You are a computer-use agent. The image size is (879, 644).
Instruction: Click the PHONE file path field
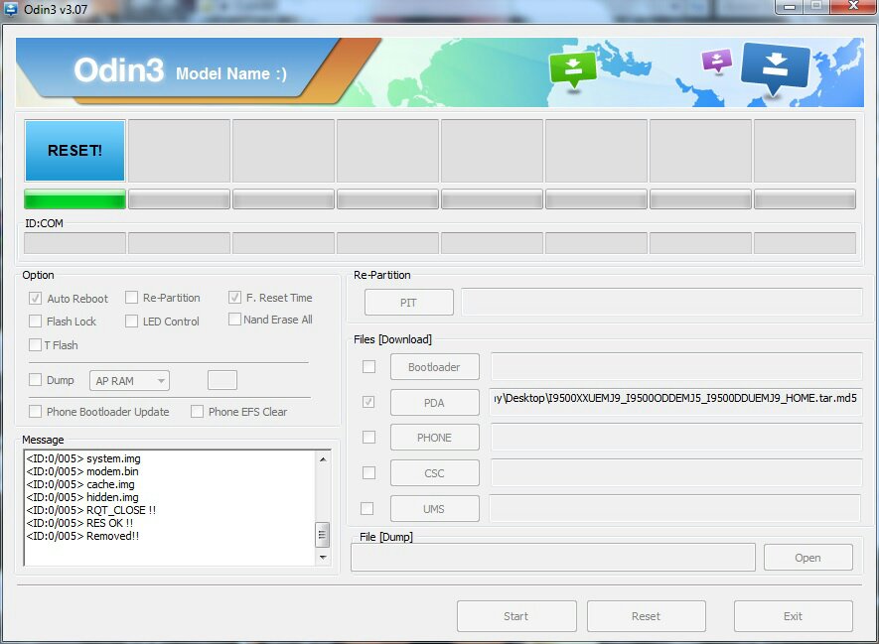point(676,438)
